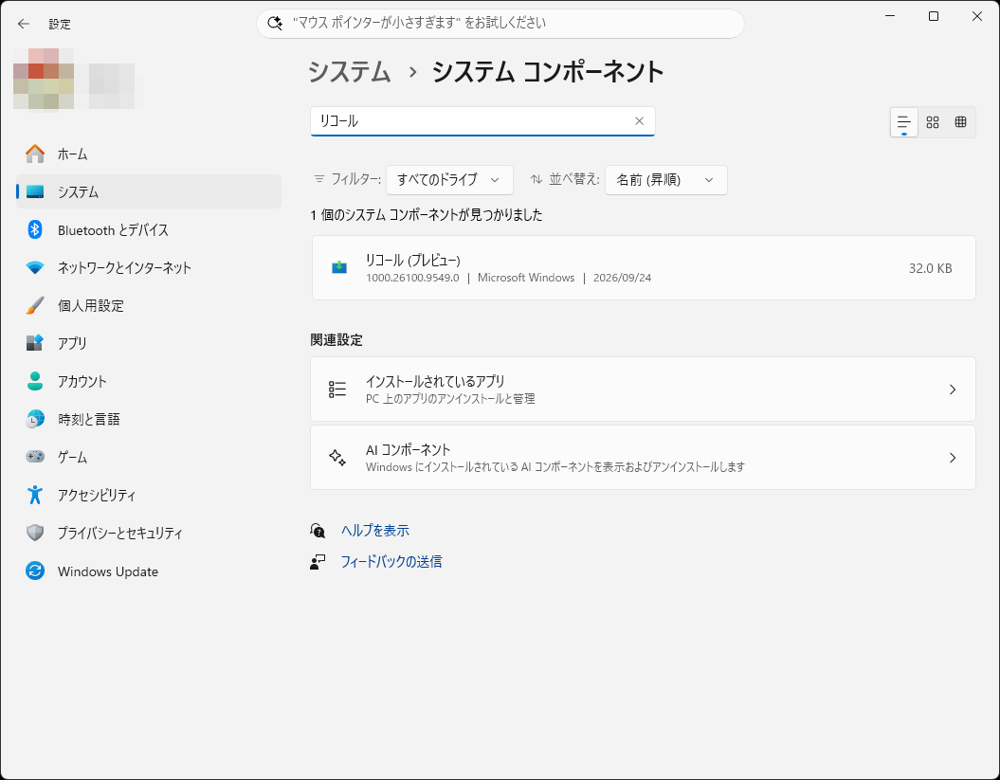Click the blurred user profile picture
This screenshot has height=780, width=1000.
(44, 79)
